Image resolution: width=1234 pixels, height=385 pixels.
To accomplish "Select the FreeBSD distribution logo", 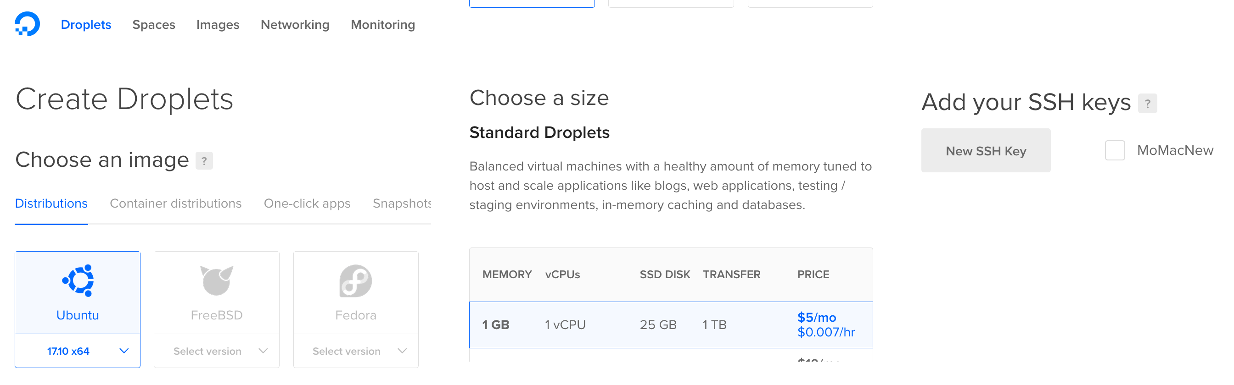I will (217, 280).
